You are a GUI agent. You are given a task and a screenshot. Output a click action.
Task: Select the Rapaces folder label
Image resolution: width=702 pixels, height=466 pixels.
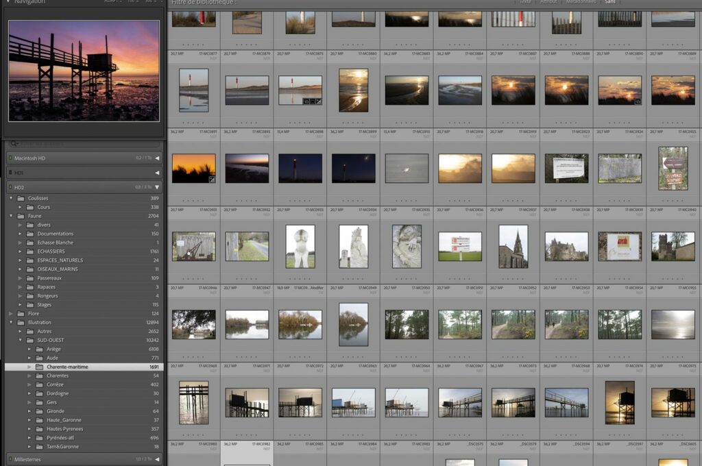(x=47, y=287)
